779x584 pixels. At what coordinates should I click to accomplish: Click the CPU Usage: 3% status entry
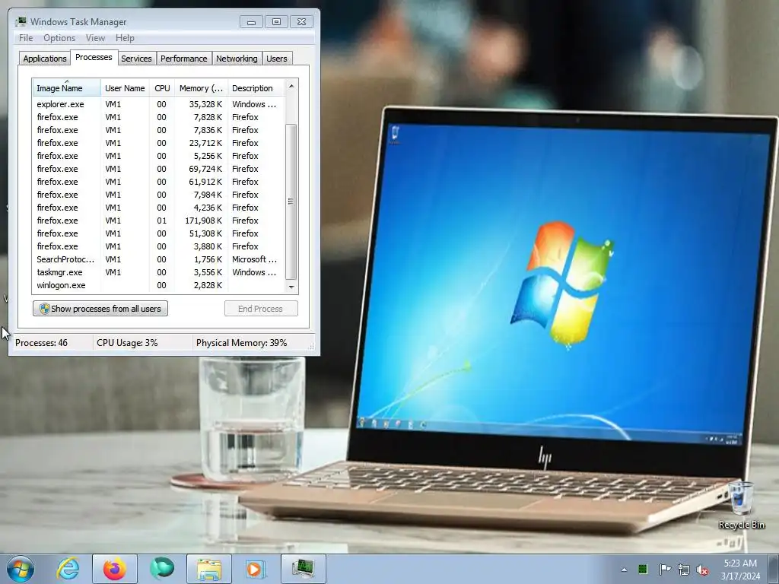point(127,343)
